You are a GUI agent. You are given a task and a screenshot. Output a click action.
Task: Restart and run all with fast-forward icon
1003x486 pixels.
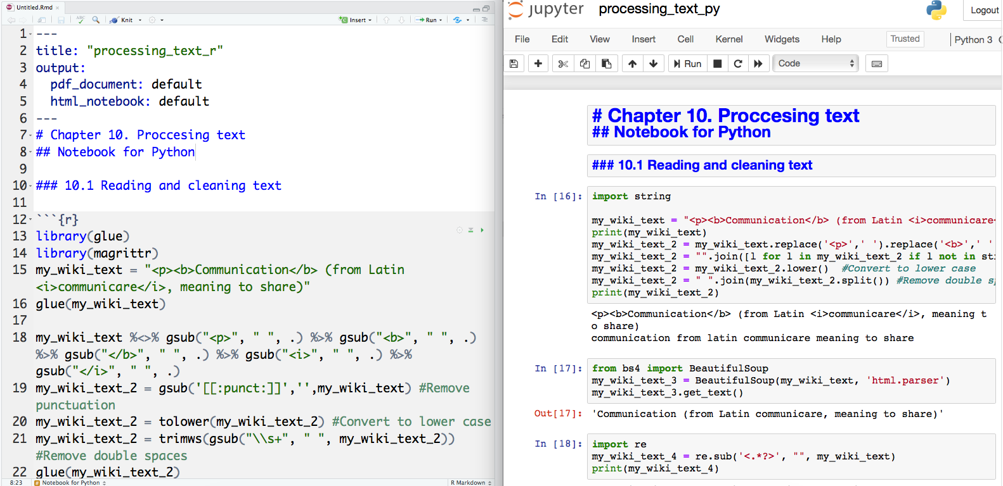point(758,63)
